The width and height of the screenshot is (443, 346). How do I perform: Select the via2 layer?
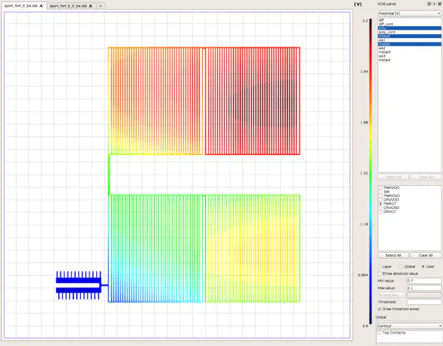[x=409, y=48]
